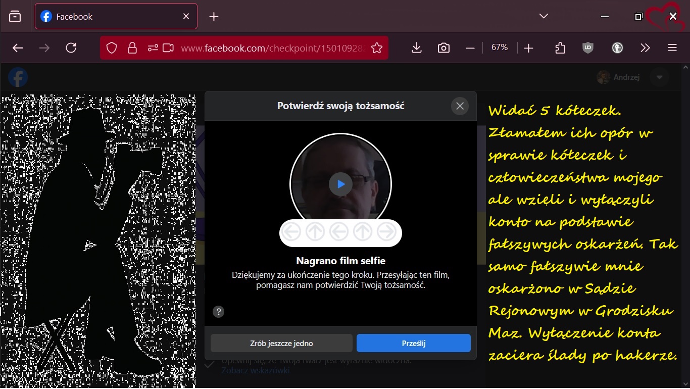Open the uBlock Origin shield extension
690x389 pixels.
coord(588,48)
